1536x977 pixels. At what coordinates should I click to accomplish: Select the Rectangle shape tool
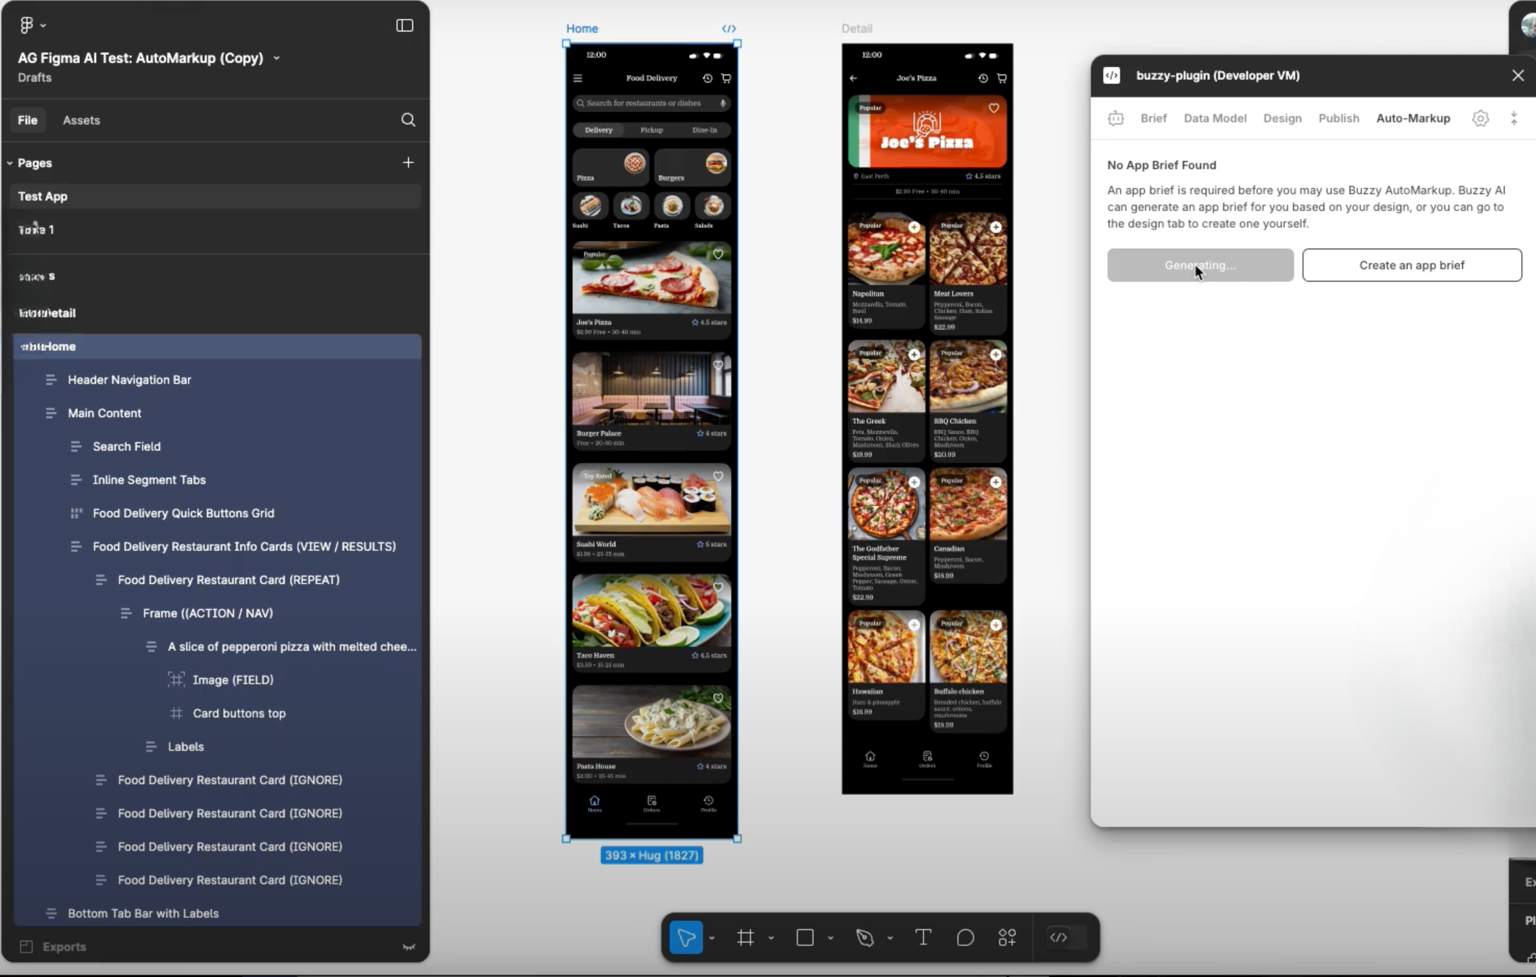pyautogui.click(x=805, y=937)
